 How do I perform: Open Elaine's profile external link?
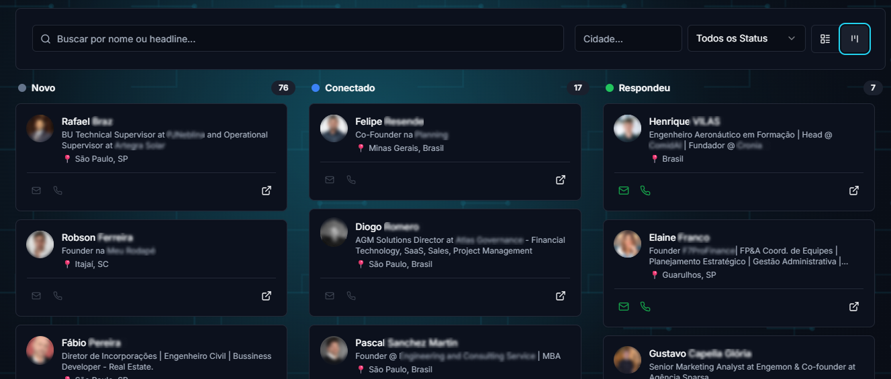[x=854, y=307]
